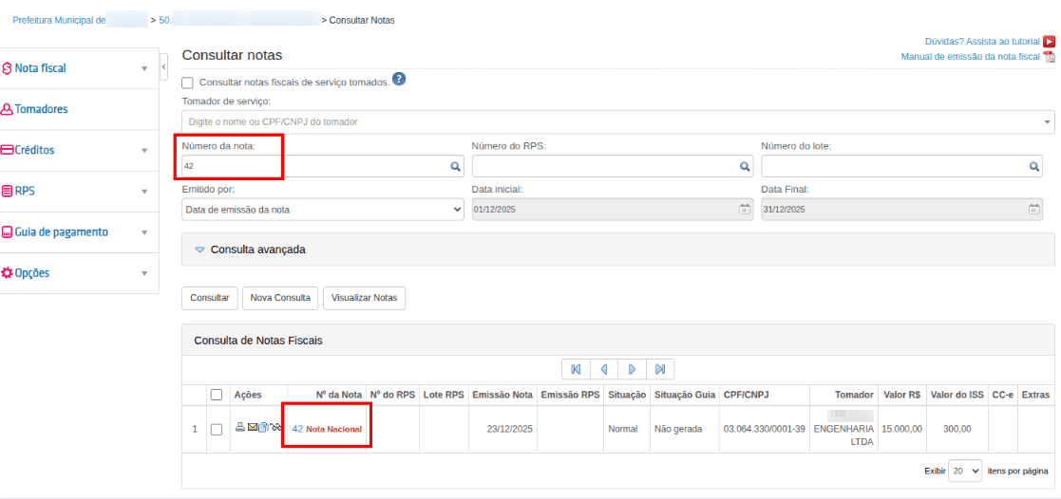1061x499 pixels.
Task: Expand the Consulta avançada section
Action: click(x=257, y=249)
